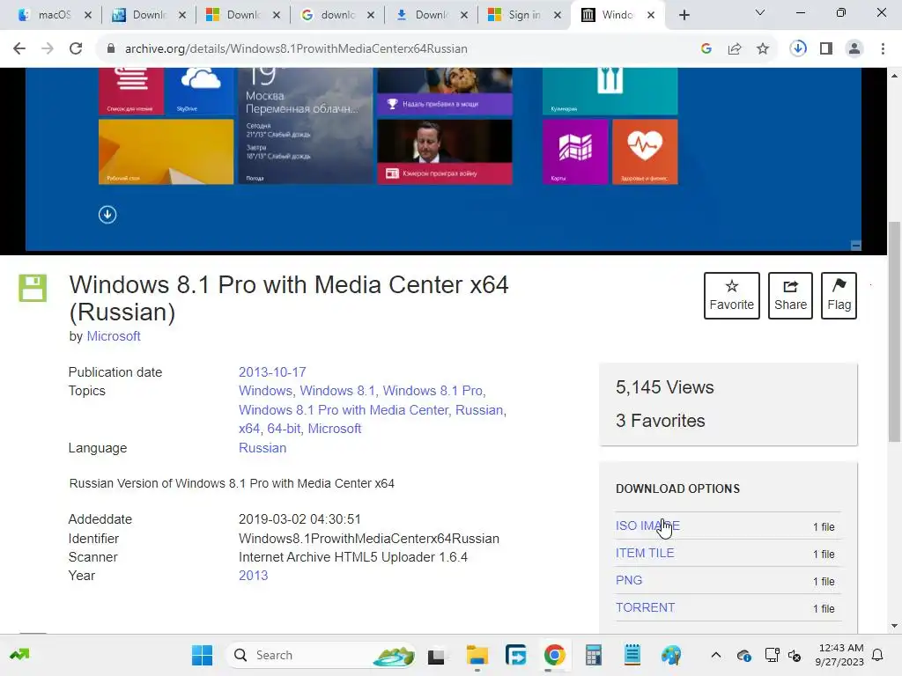Open Notepad from the taskbar

632,655
